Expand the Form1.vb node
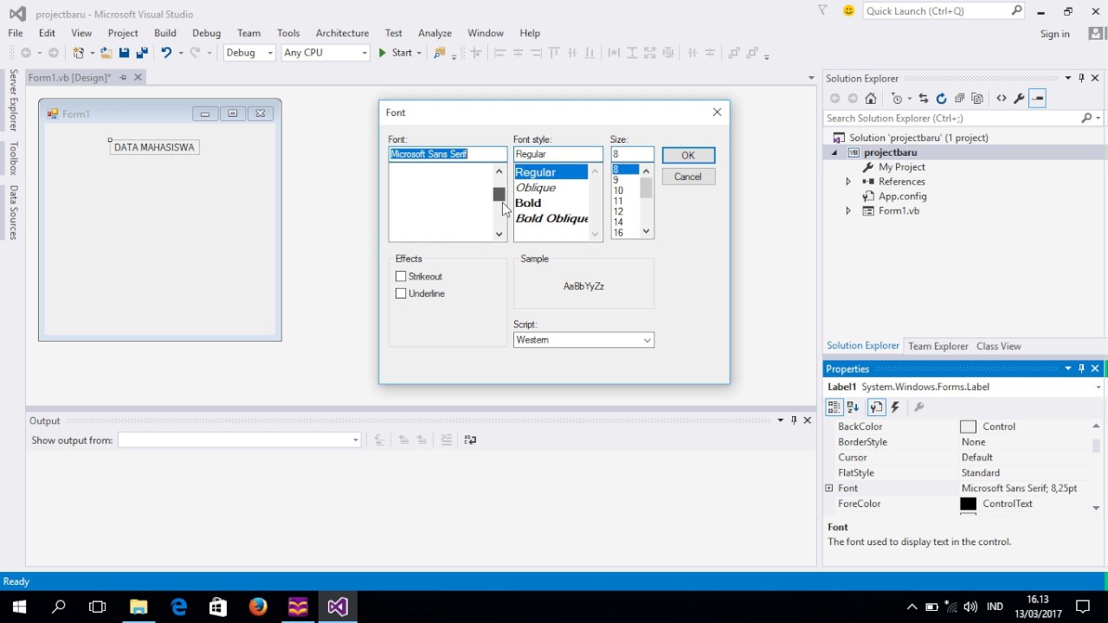 point(848,211)
